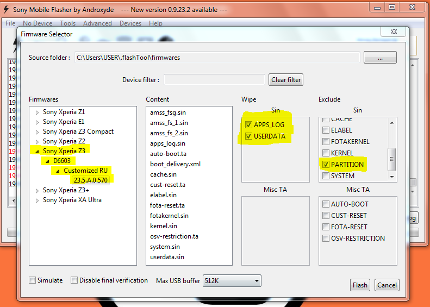Image resolution: width=430 pixels, height=307 pixels.
Task: Click the Cancel button
Action: 387,285
